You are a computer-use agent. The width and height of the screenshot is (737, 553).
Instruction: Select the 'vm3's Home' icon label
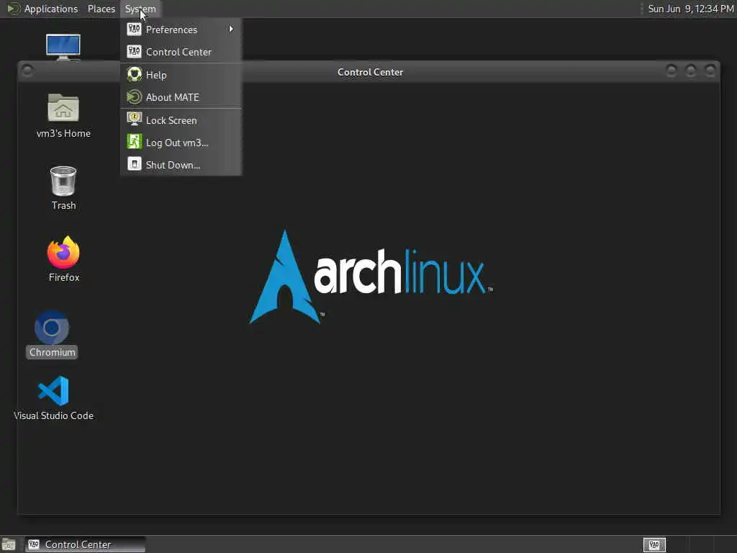click(x=63, y=133)
